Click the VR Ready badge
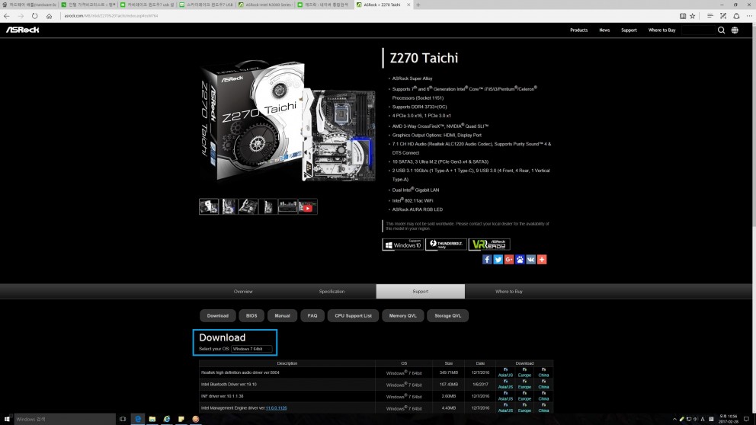This screenshot has width=756, height=425. 489,244
